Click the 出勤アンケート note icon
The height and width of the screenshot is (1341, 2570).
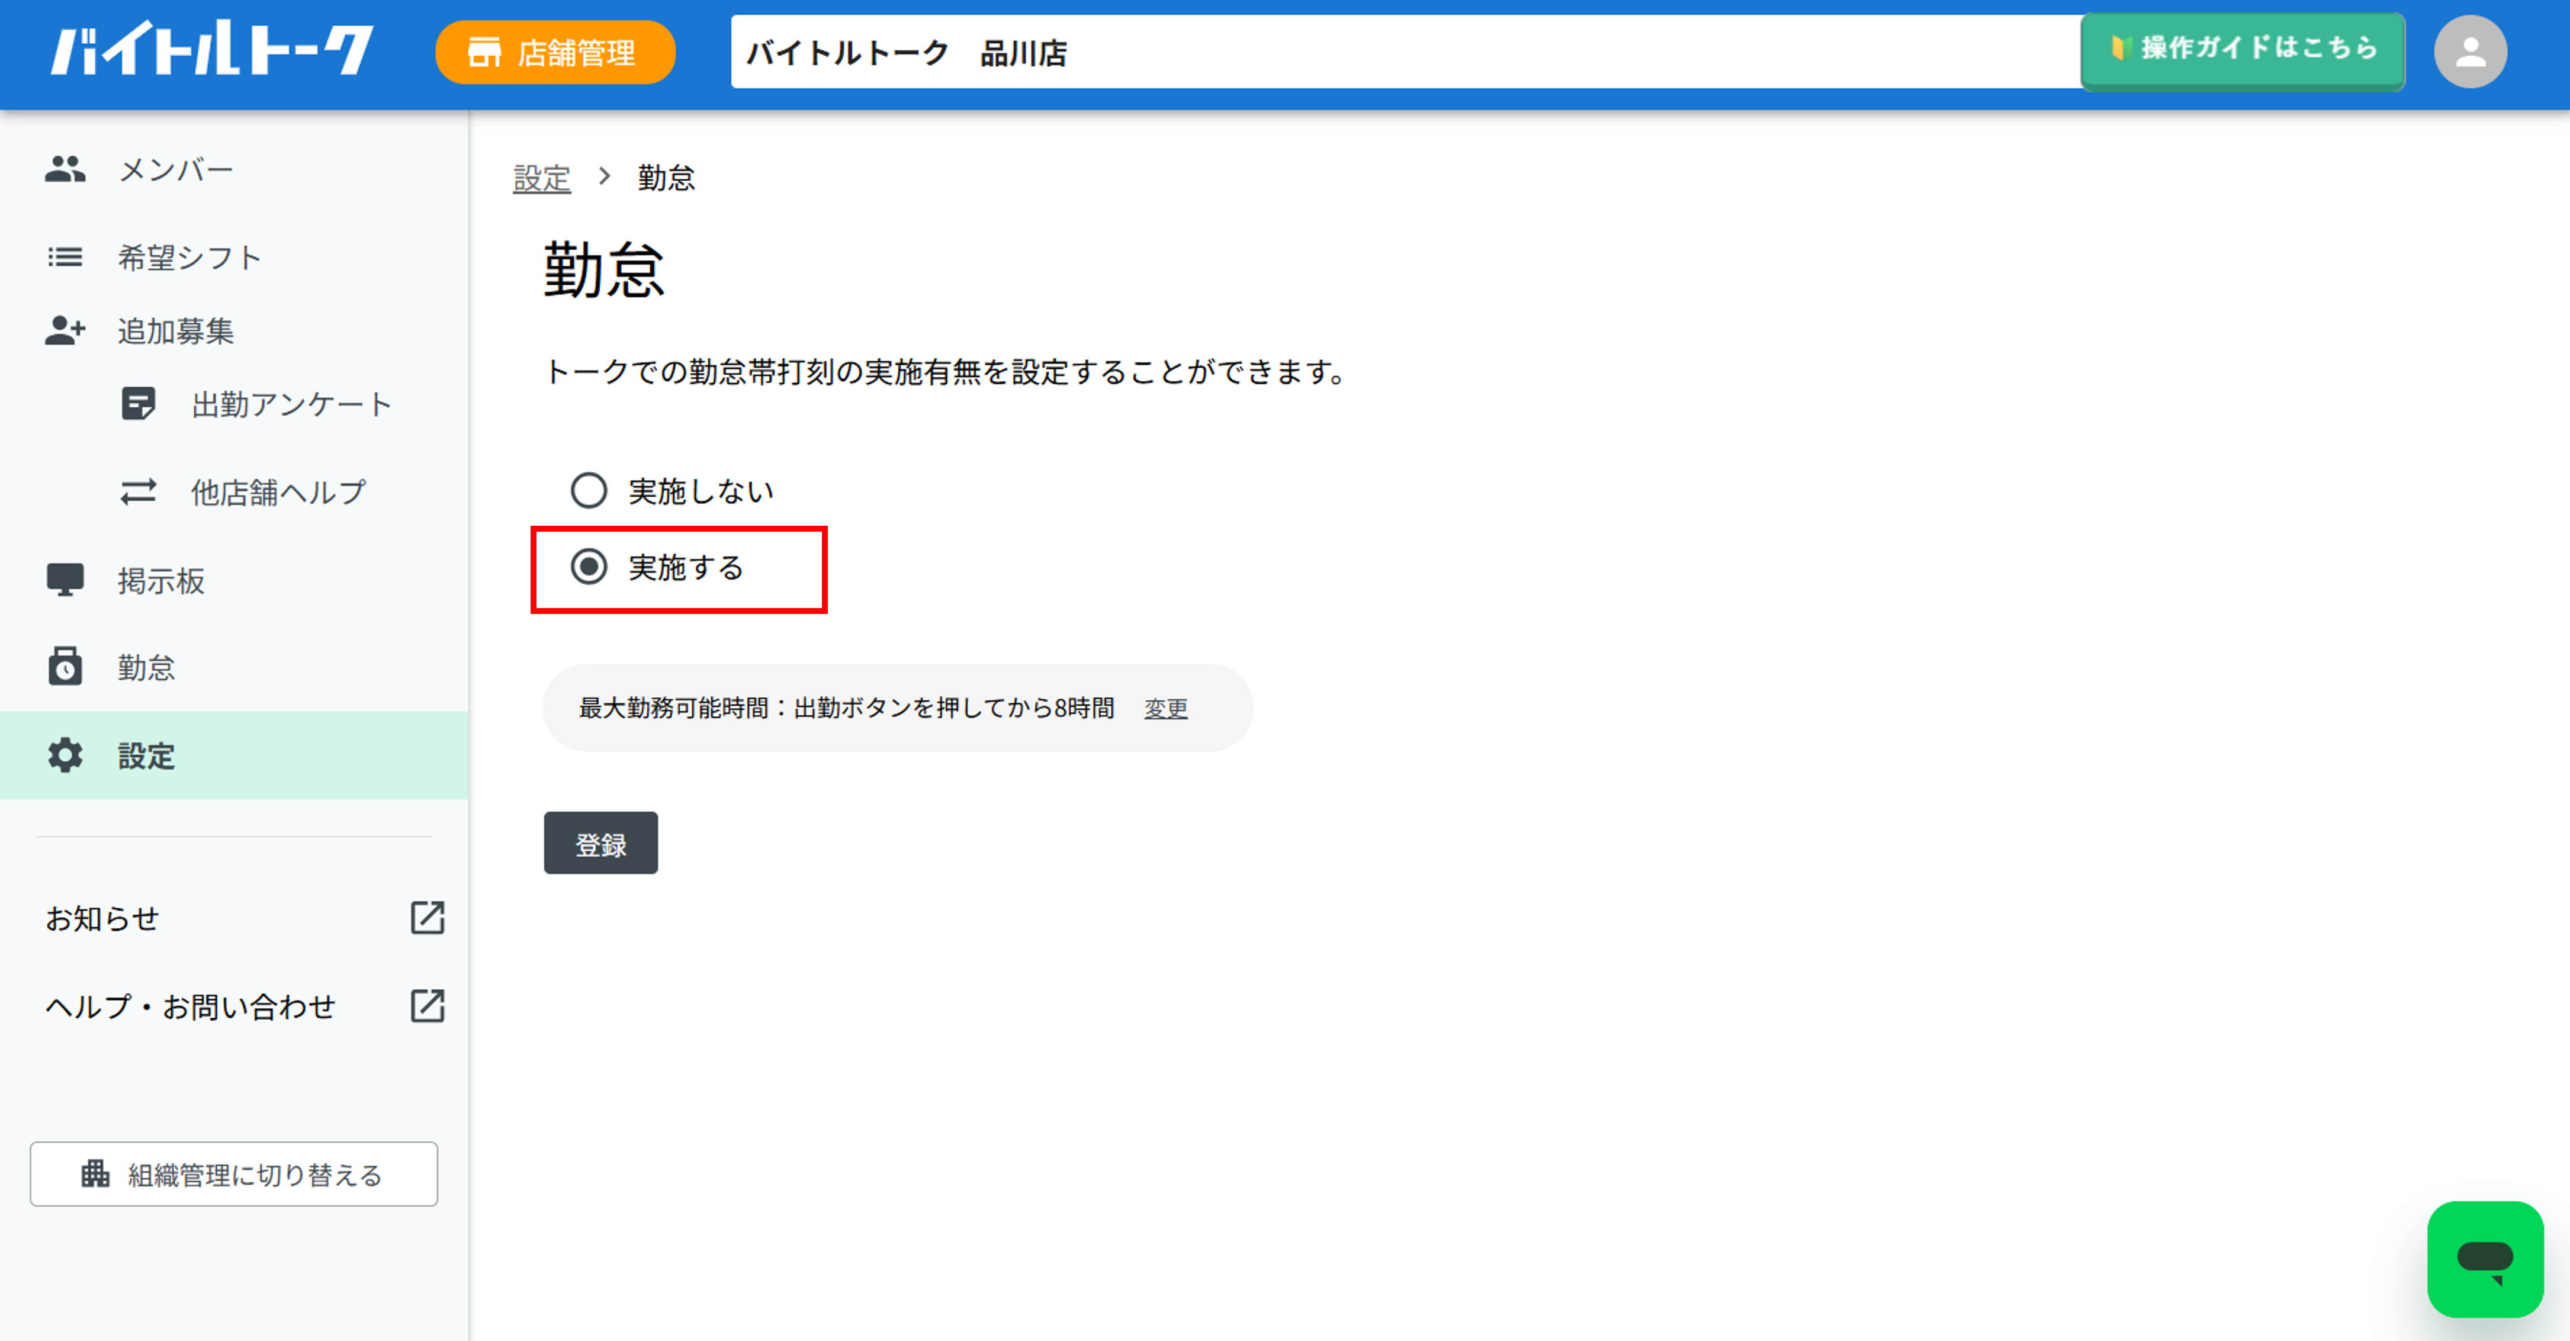tap(139, 404)
